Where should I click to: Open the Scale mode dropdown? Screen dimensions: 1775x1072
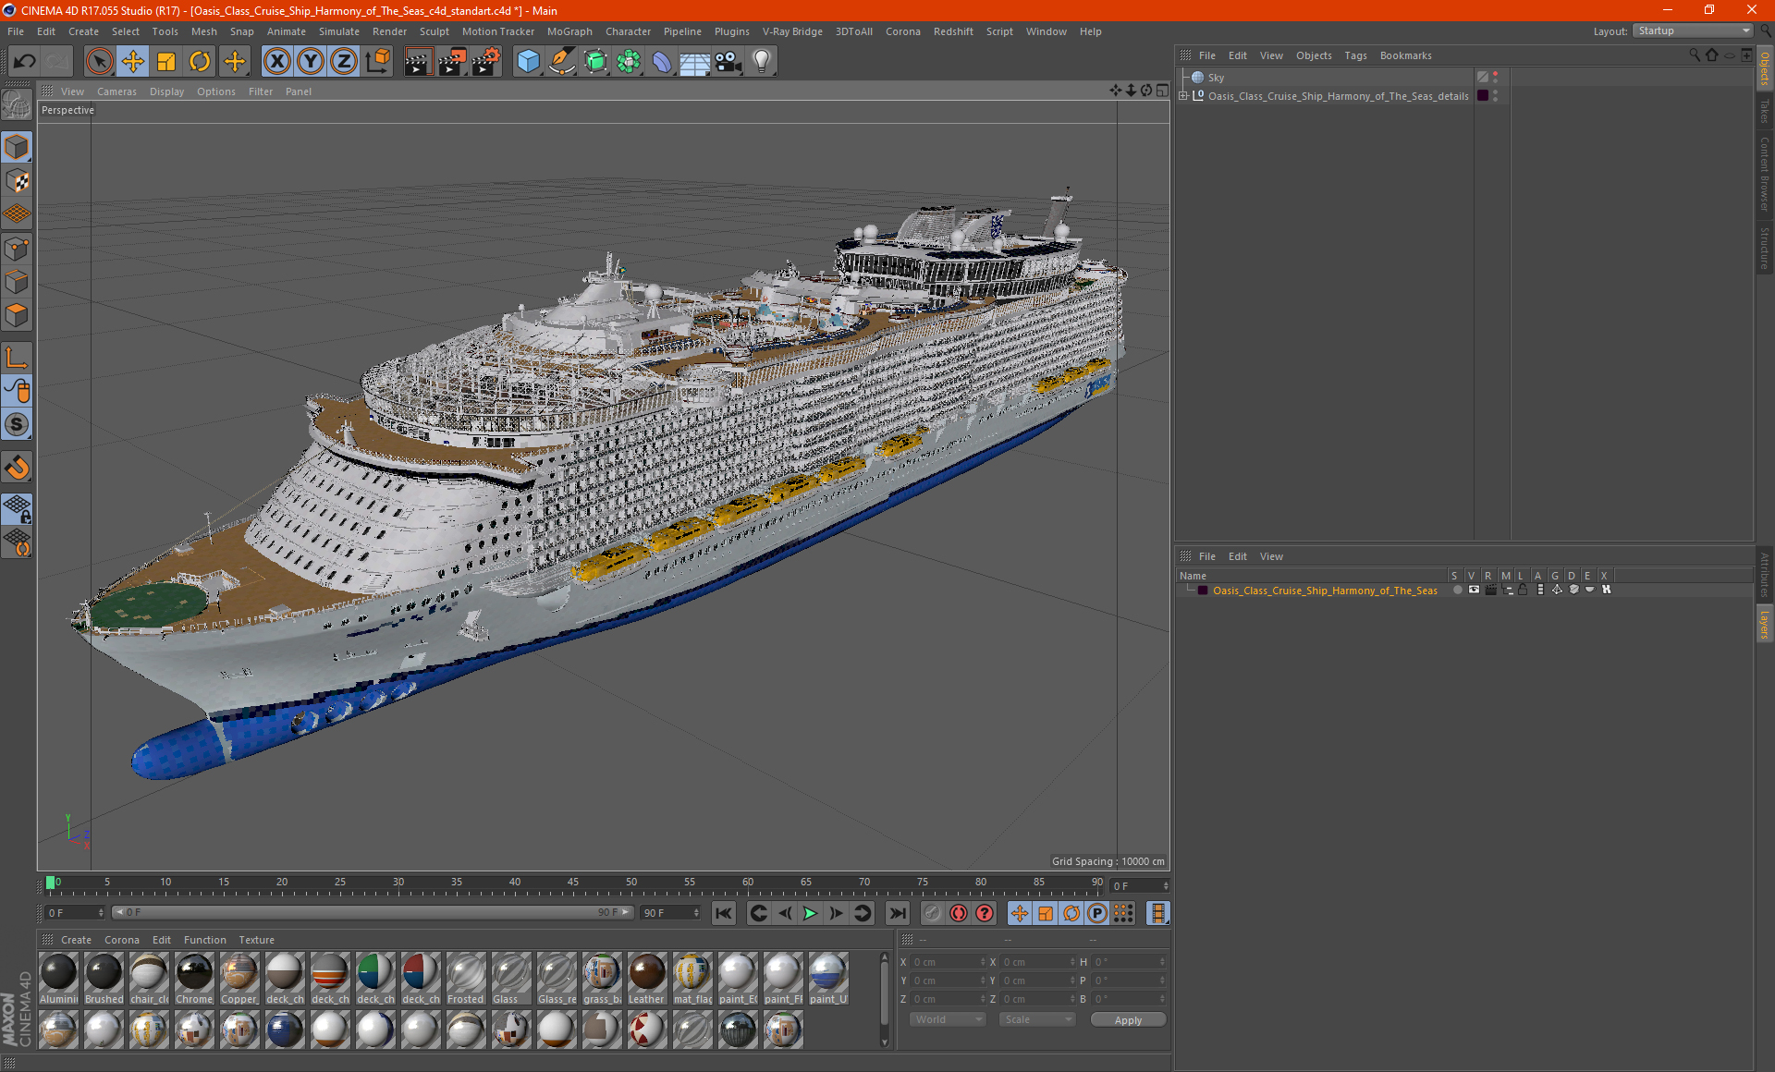[1037, 1019]
